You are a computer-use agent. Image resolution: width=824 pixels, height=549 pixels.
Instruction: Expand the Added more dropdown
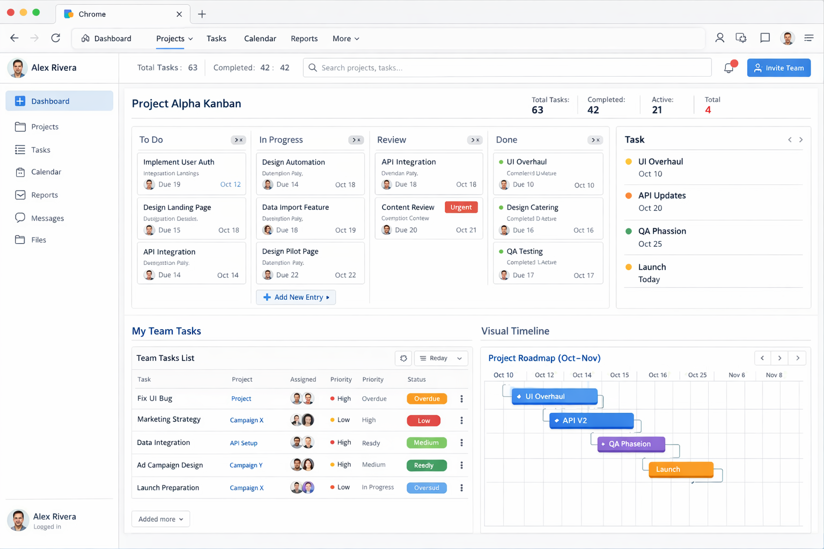coord(160,519)
